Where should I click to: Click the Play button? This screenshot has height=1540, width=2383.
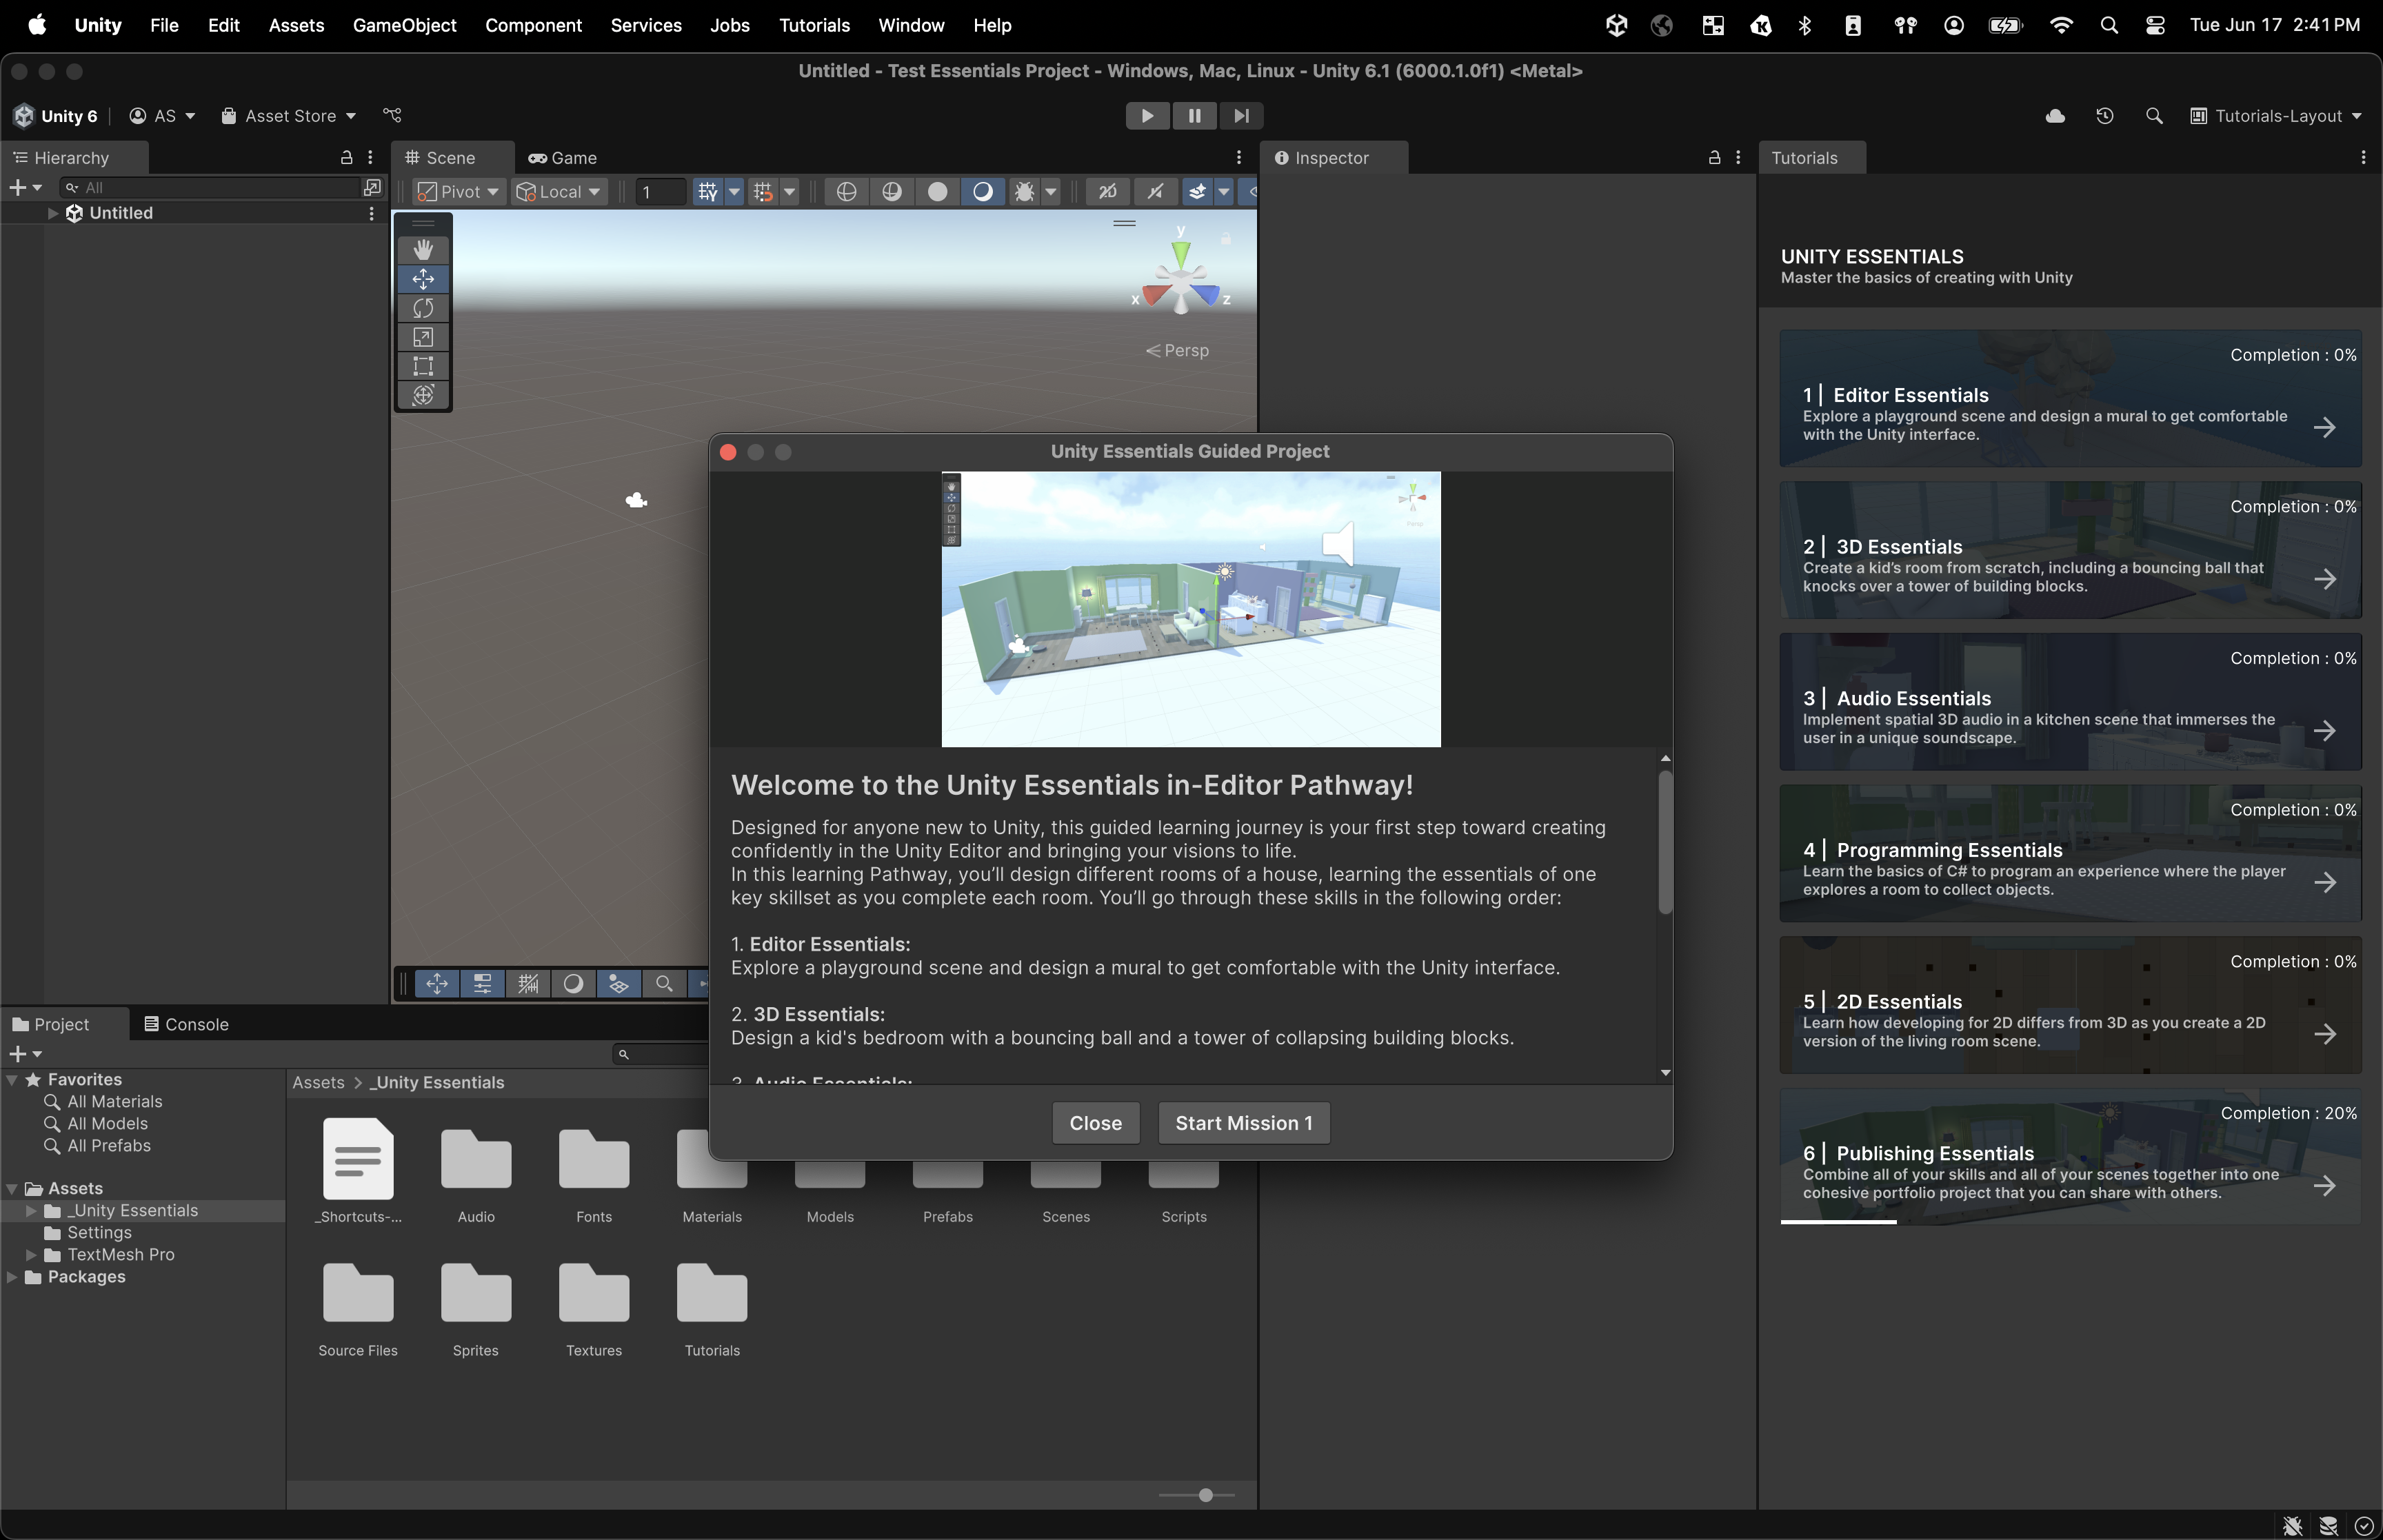pos(1147,116)
